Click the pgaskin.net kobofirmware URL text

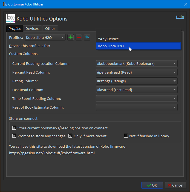(x=52, y=153)
